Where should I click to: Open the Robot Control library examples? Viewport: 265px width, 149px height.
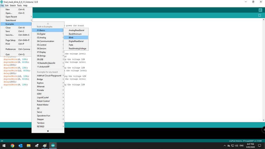[48, 101]
